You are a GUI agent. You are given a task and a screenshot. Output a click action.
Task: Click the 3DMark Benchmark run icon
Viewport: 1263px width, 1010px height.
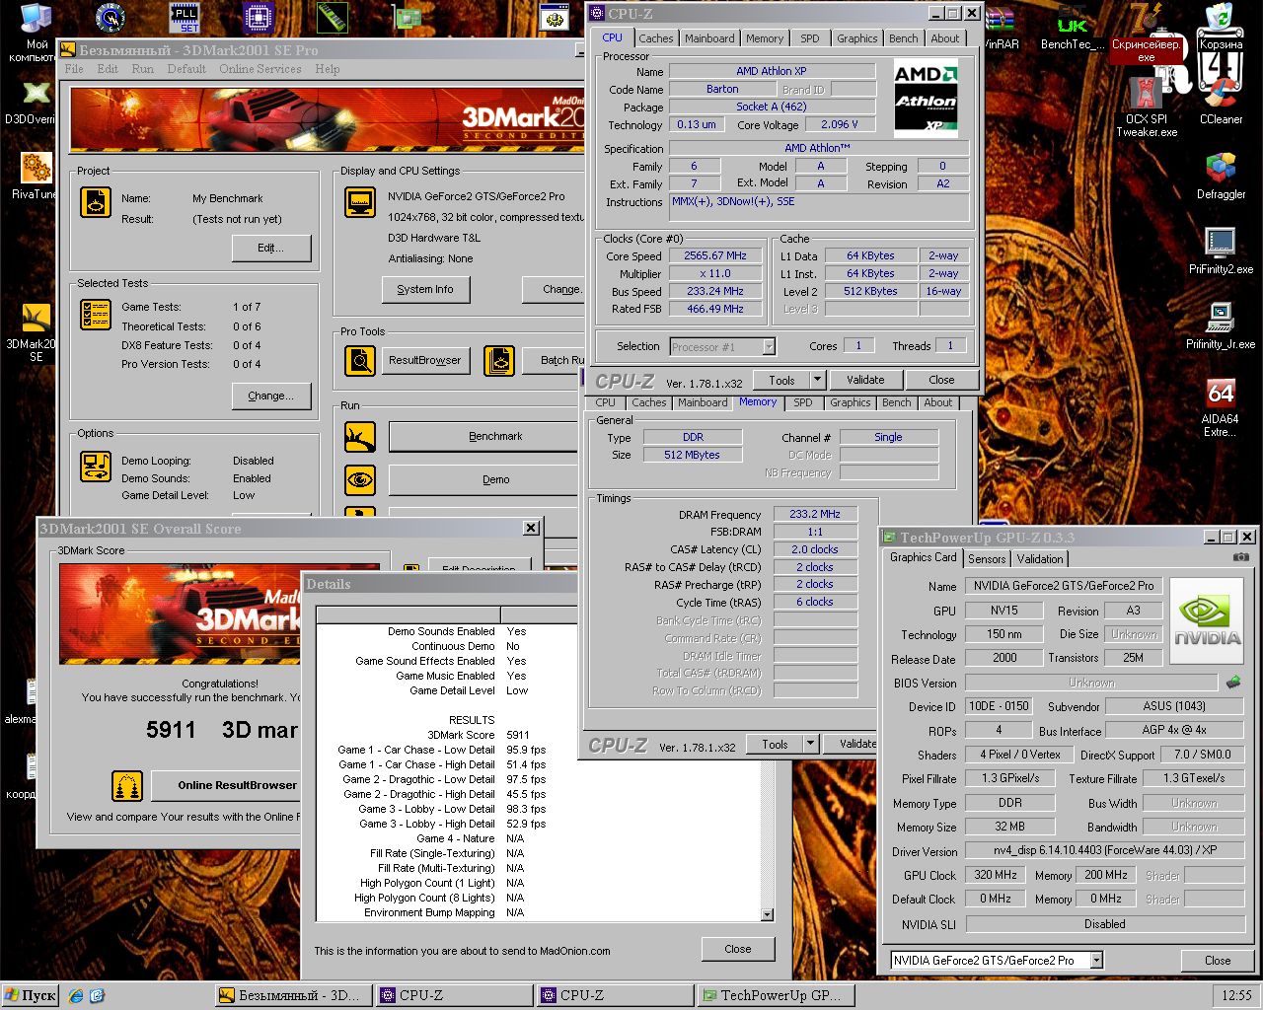coord(360,436)
